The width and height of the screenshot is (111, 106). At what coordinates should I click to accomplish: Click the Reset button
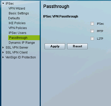click(x=77, y=46)
